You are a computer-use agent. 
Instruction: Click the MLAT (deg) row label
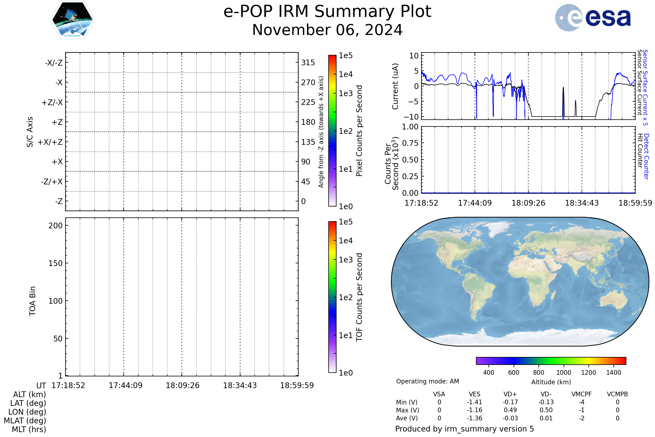(x=25, y=420)
